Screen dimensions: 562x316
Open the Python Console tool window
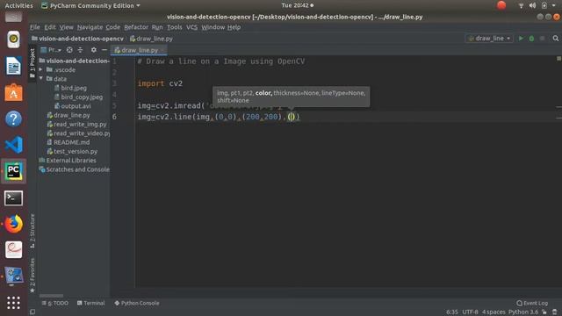[x=137, y=303]
